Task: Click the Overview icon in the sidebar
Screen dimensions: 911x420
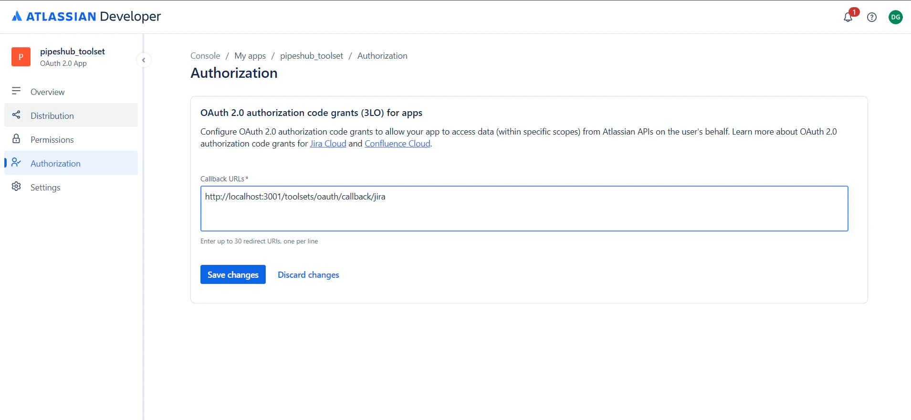Action: coord(16,91)
